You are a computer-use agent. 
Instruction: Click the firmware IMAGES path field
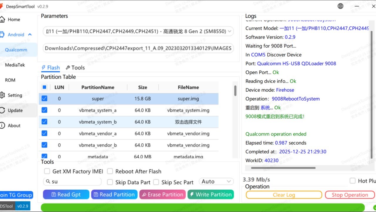click(138, 48)
